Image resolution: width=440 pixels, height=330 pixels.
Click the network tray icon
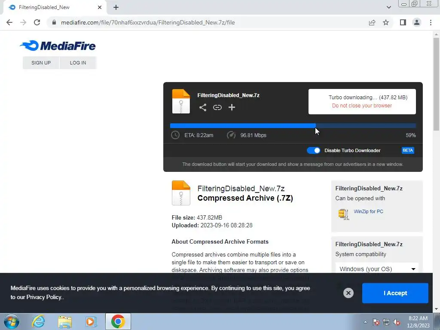(386, 322)
